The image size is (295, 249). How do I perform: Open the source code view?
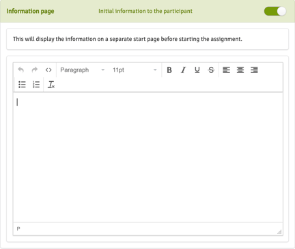pyautogui.click(x=48, y=70)
